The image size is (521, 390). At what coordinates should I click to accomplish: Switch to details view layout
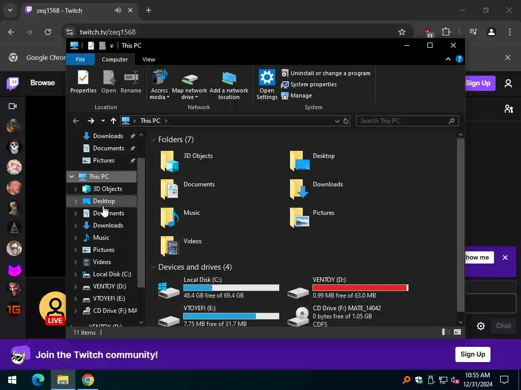point(446,332)
